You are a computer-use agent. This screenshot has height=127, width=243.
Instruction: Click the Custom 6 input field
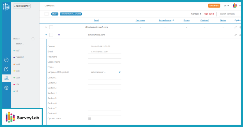point(105,103)
